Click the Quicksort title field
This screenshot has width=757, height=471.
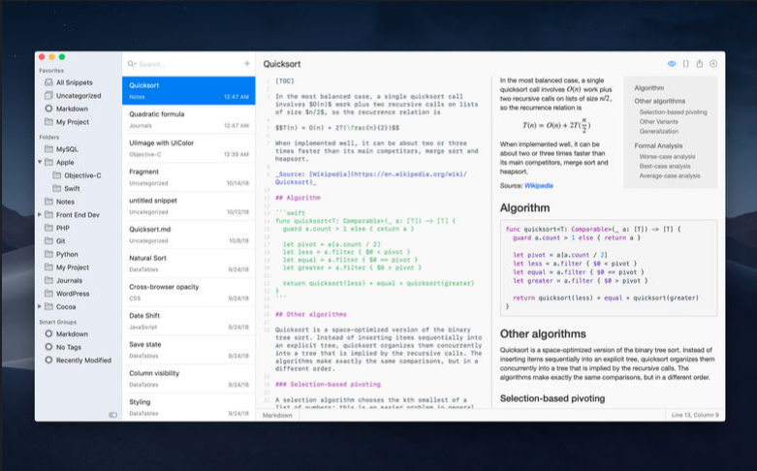pyautogui.click(x=282, y=64)
